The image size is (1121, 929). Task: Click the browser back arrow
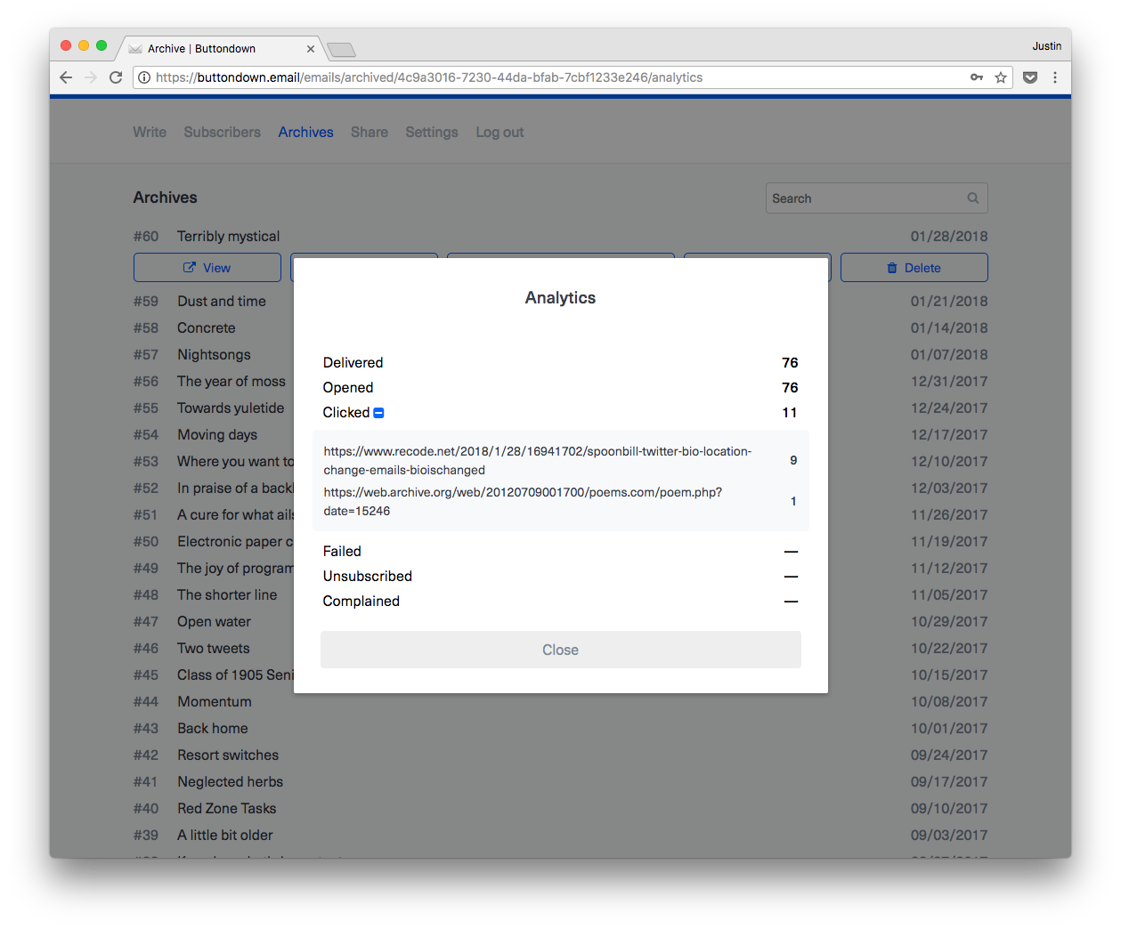point(66,77)
